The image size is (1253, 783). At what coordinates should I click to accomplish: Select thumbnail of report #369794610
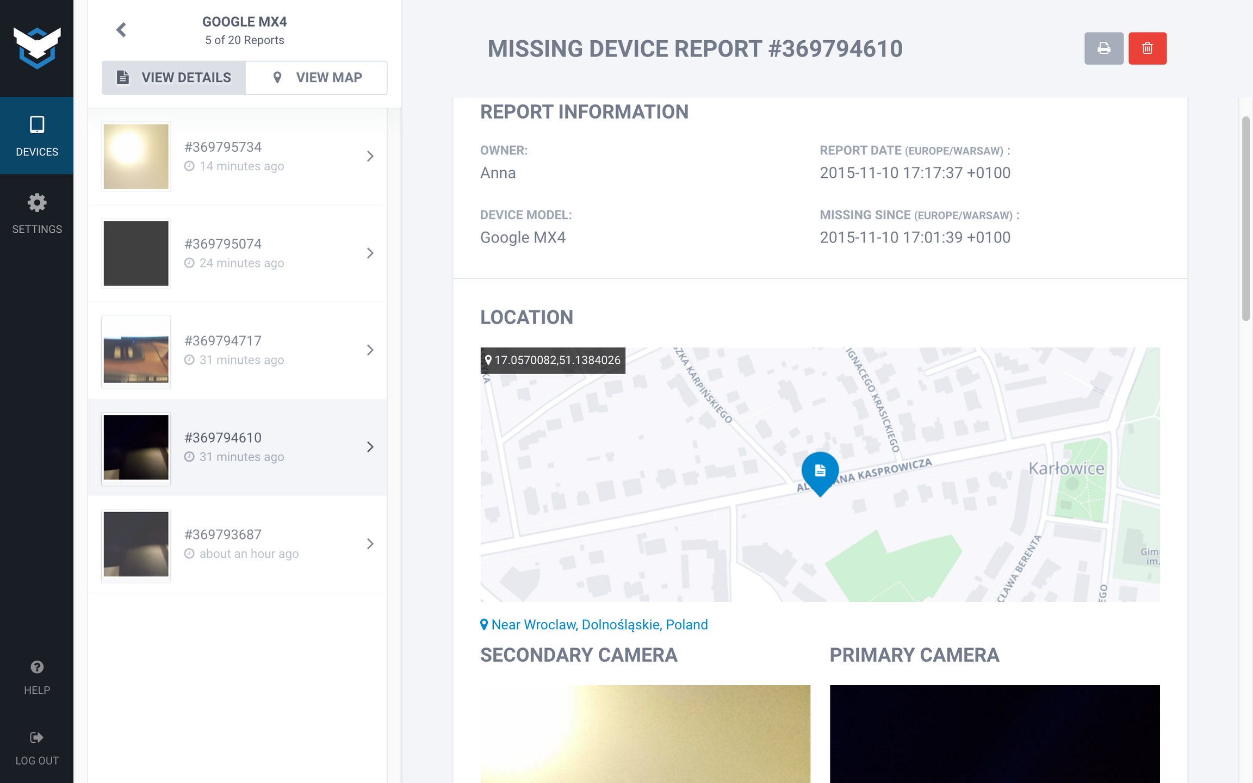(x=136, y=448)
